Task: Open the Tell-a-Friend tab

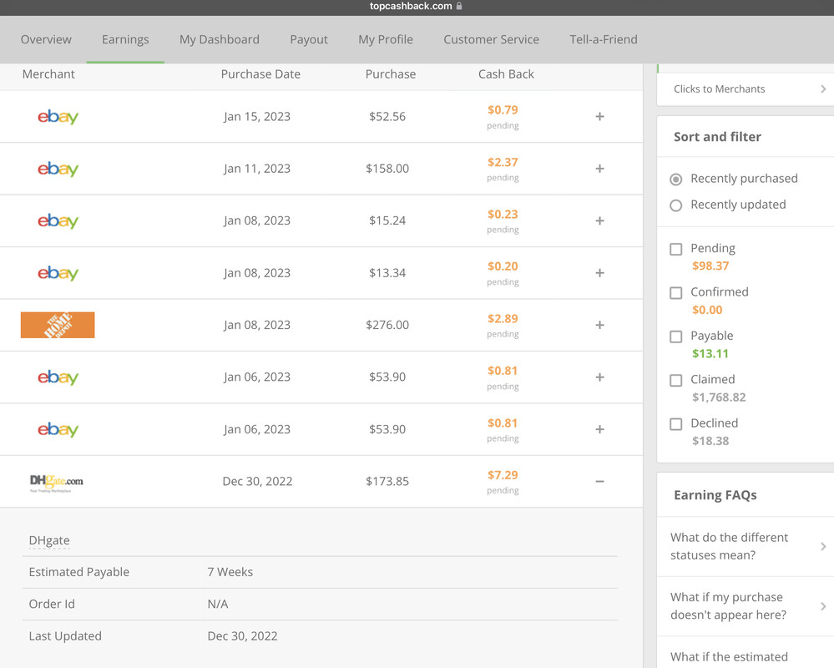Action: 603,39
